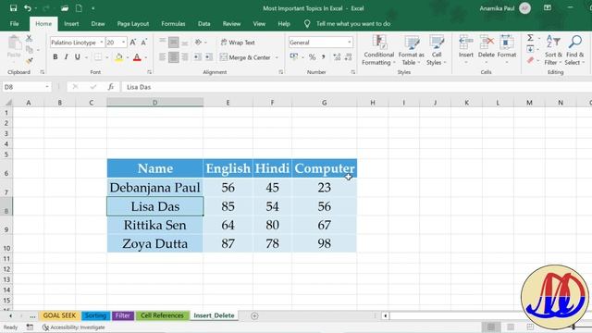Toggle Underline formatting
The width and height of the screenshot is (592, 333).
pyautogui.click(x=78, y=57)
